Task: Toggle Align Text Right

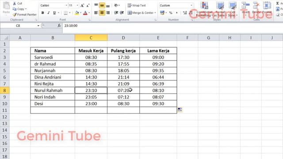Action: tap(108, 13)
